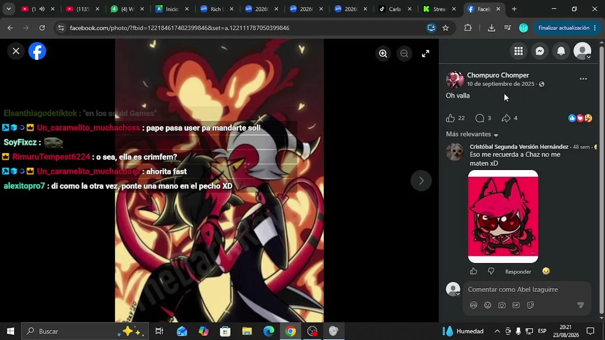Viewport: 605px width, 340px height.
Task: Open the media controls button in Chrome
Action: [508, 28]
